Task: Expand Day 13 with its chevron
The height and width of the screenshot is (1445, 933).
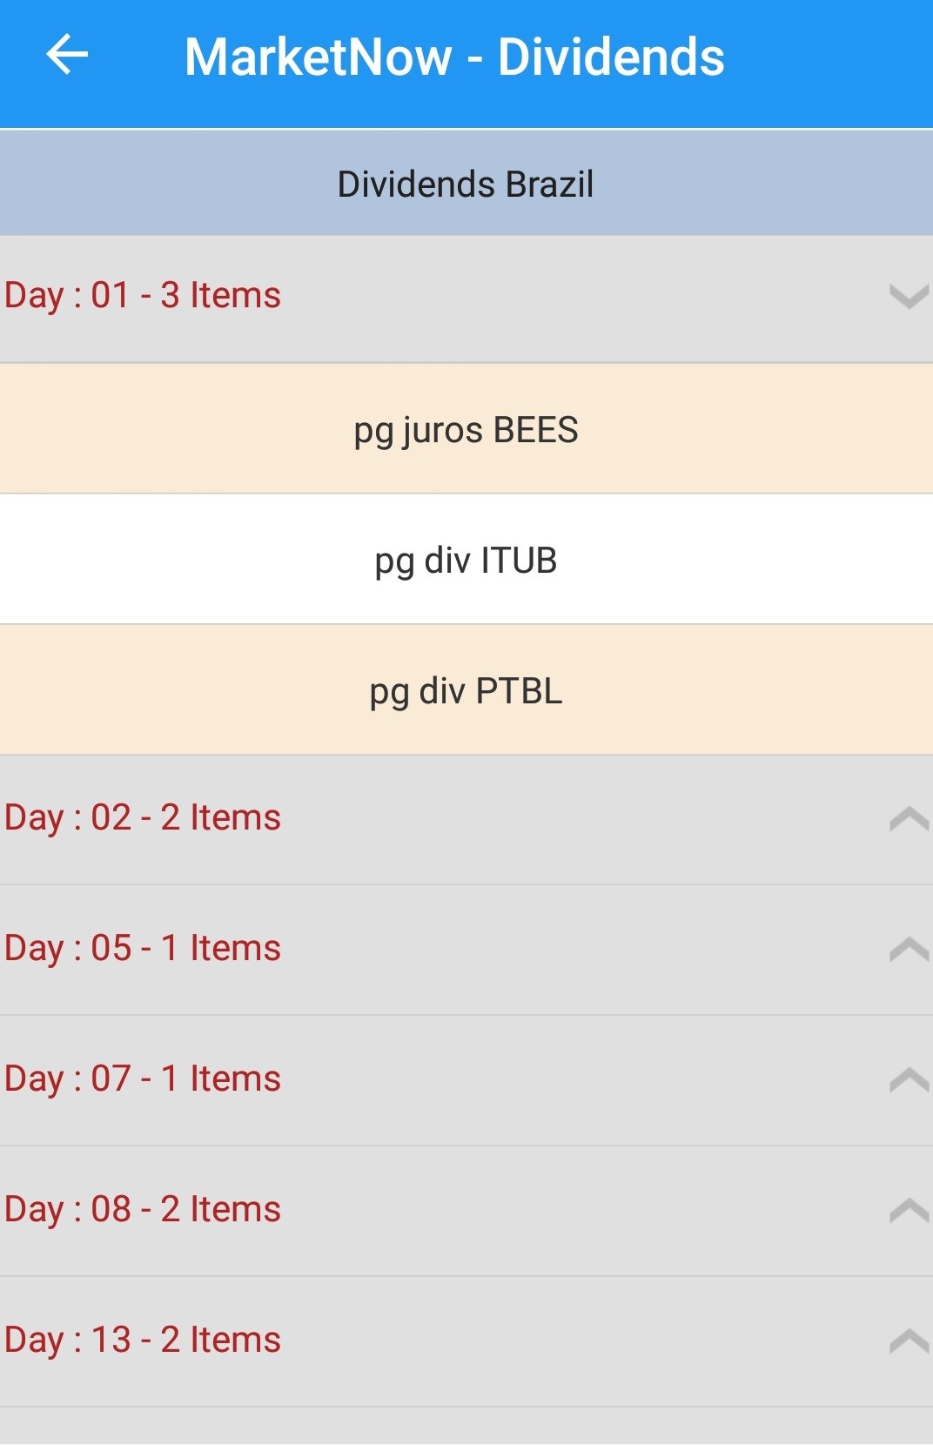Action: 909,1341
